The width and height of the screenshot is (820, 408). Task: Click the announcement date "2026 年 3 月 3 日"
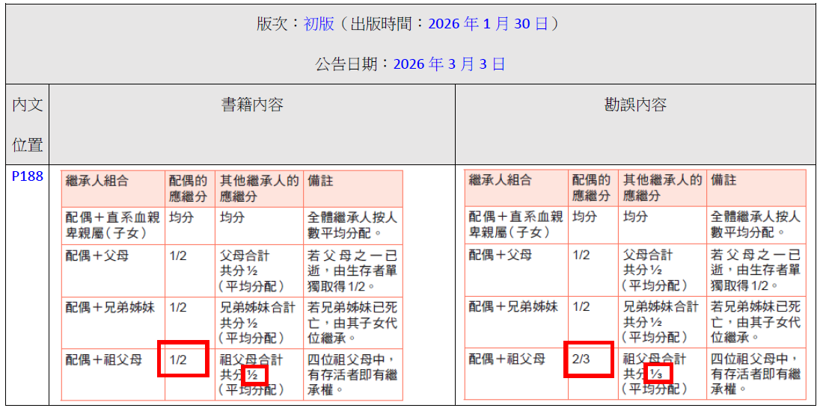coord(449,64)
